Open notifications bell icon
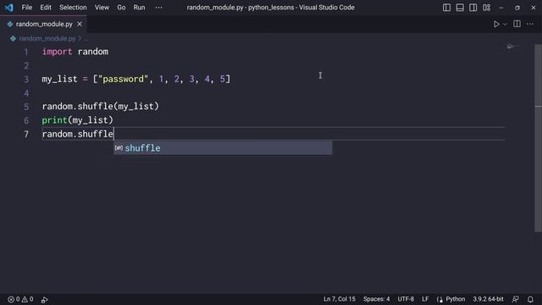The height and width of the screenshot is (305, 542). tap(530, 299)
